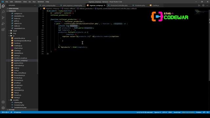Open the Terminal menu
210x118 pixels.
(41, 2)
